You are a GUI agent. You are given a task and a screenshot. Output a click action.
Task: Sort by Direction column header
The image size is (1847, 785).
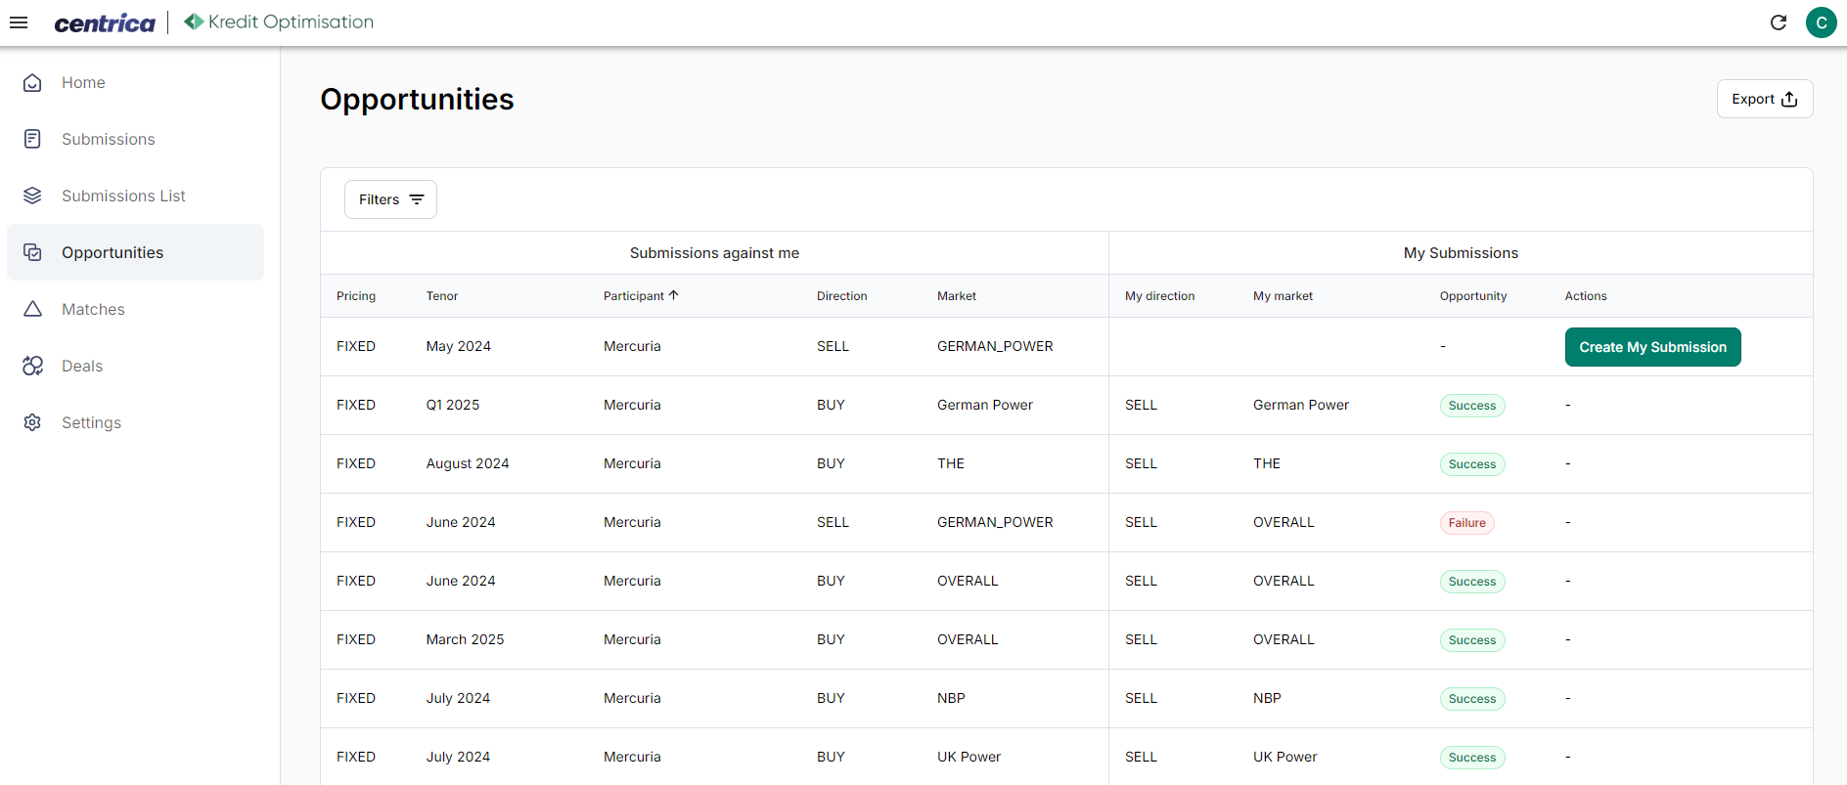pyautogui.click(x=841, y=296)
